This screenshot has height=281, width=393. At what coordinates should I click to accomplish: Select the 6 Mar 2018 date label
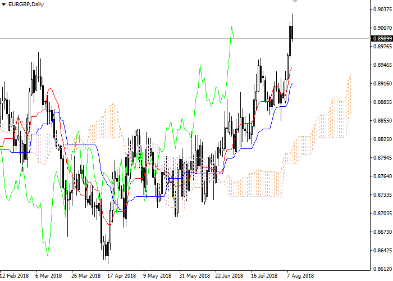click(48, 276)
